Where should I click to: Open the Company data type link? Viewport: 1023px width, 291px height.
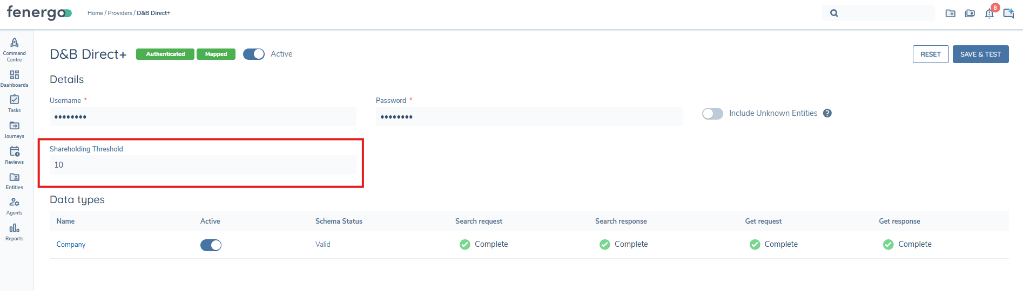(x=71, y=245)
